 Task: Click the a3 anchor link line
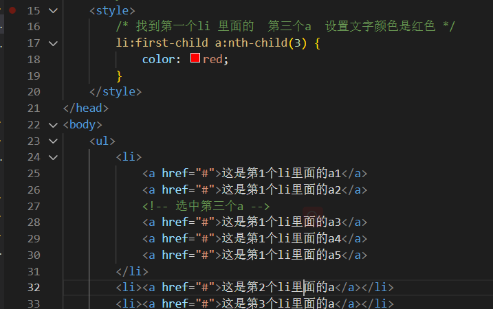pos(254,222)
